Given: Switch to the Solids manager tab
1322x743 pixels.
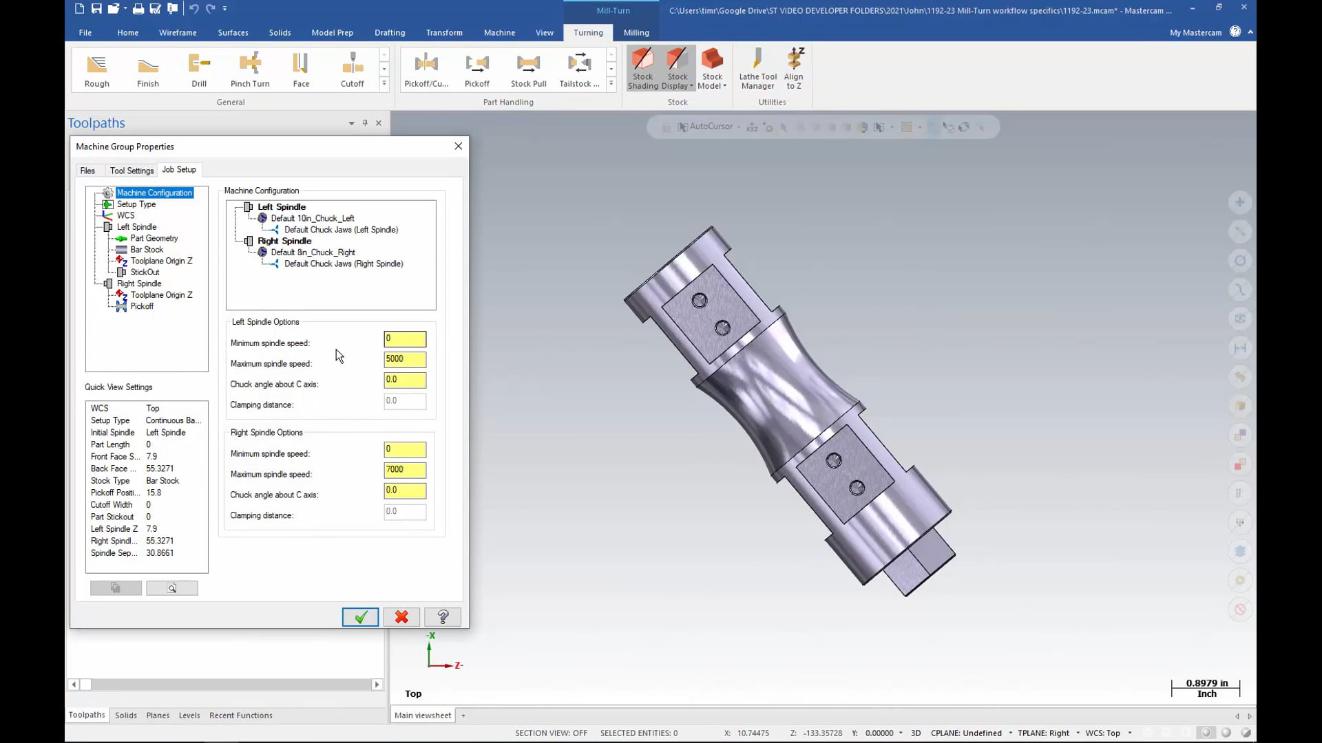Looking at the screenshot, I should point(126,715).
